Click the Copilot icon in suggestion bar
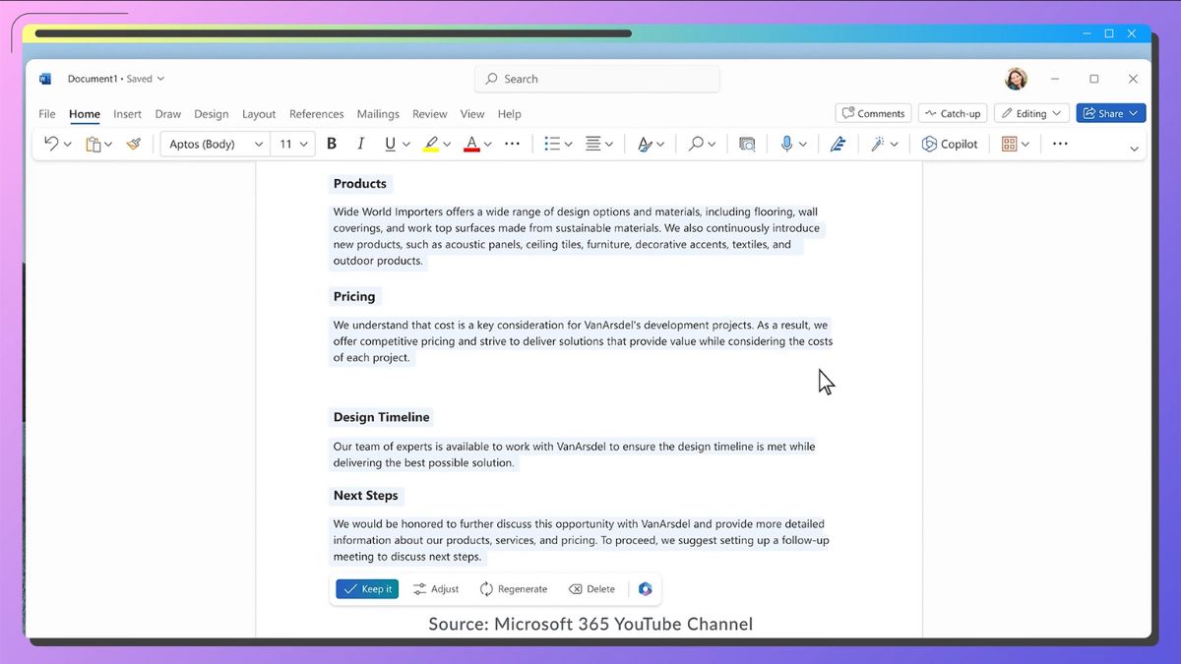The width and height of the screenshot is (1181, 664). tap(645, 589)
